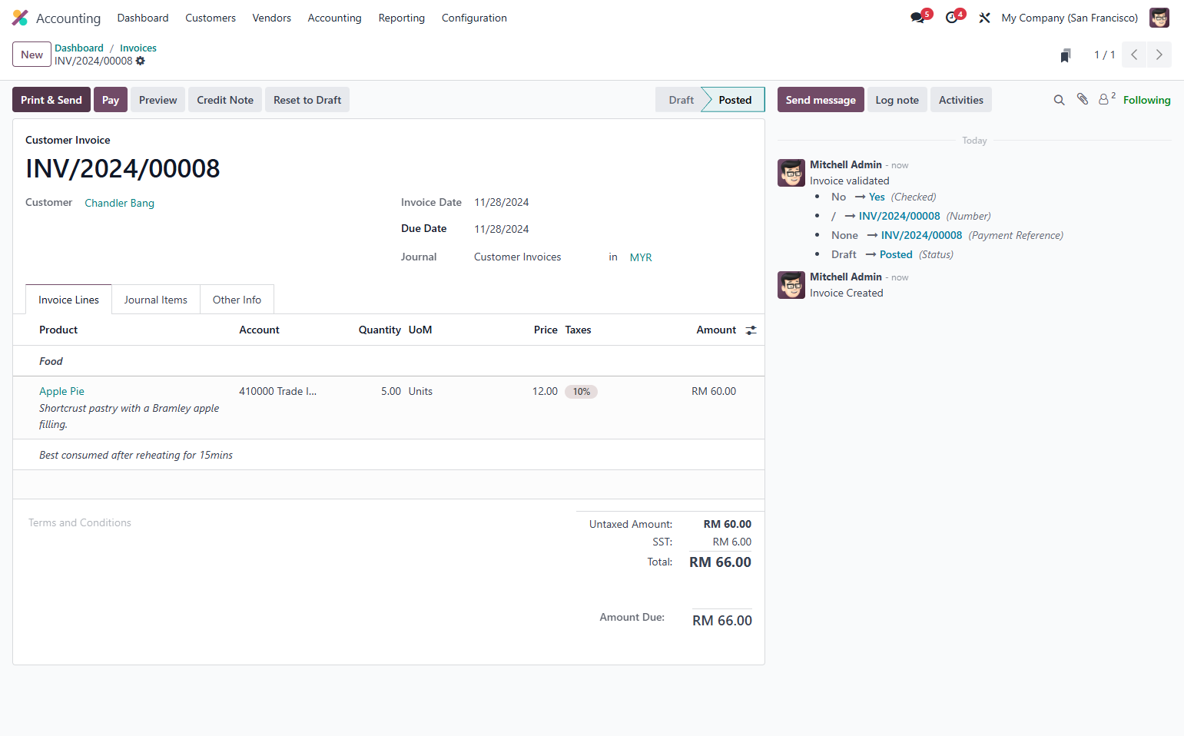
Task: Click Reset to Draft
Action: 307,100
